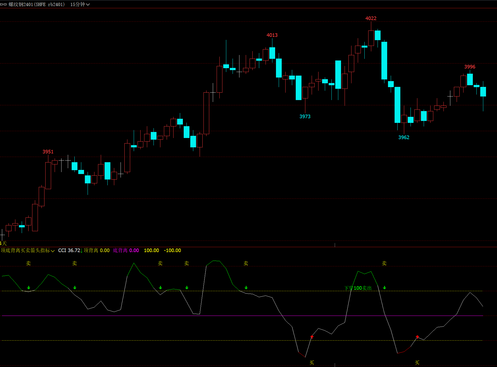The image size is (497, 367).
Task: Click the 3973 low price label
Action: (305, 117)
